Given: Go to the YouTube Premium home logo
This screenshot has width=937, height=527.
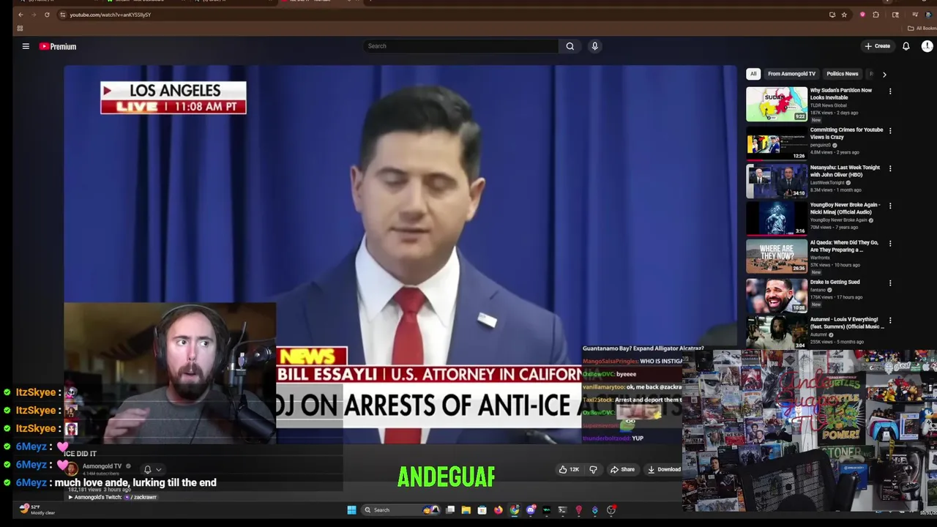Looking at the screenshot, I should click(58, 46).
